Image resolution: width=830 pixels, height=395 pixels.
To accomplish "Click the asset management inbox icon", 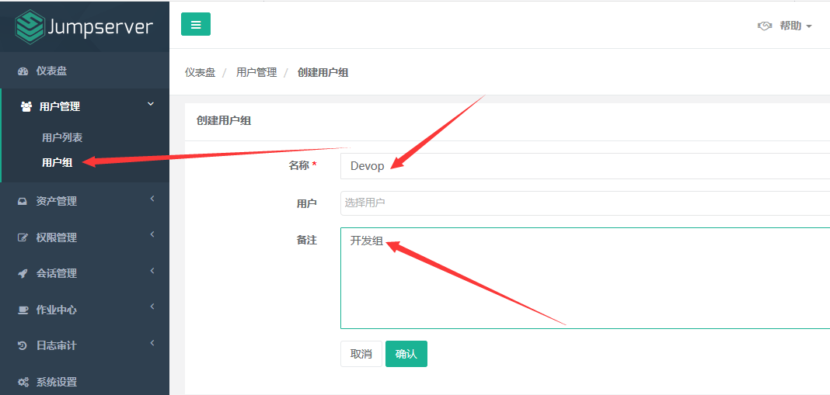I will [x=23, y=202].
